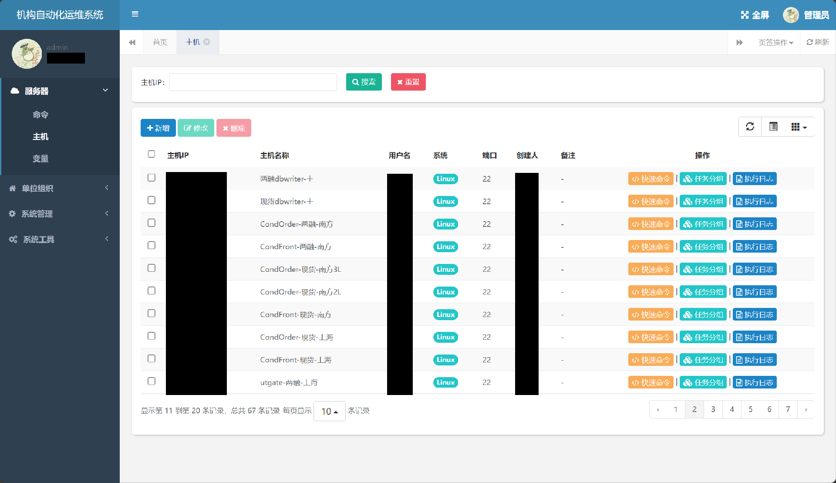836x483 pixels.
Task: Open the 变量 sidebar menu item
Action: (40, 159)
